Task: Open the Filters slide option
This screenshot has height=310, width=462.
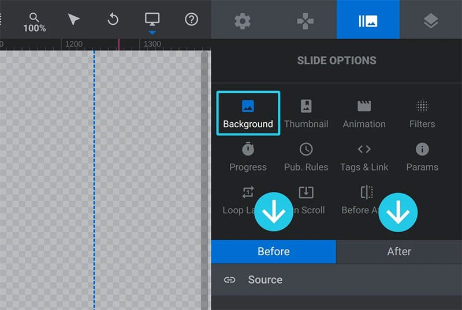Action: 422,114
